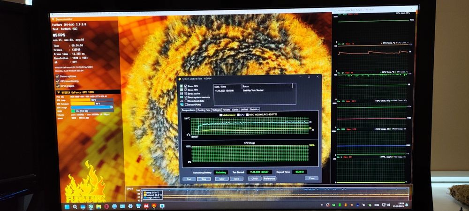Uncheck FurMark GPU monitoring checkbox
The height and width of the screenshot is (211, 469).
click(x=57, y=81)
